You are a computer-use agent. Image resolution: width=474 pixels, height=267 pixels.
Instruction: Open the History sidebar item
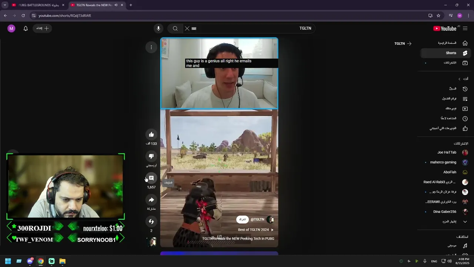pos(445,89)
